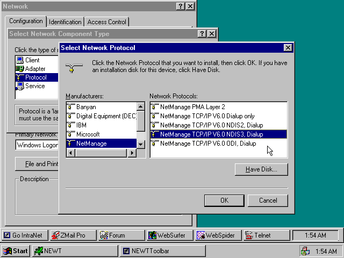The image size is (344, 258).
Task: Select Client in Component Type list
Action: coord(37,60)
